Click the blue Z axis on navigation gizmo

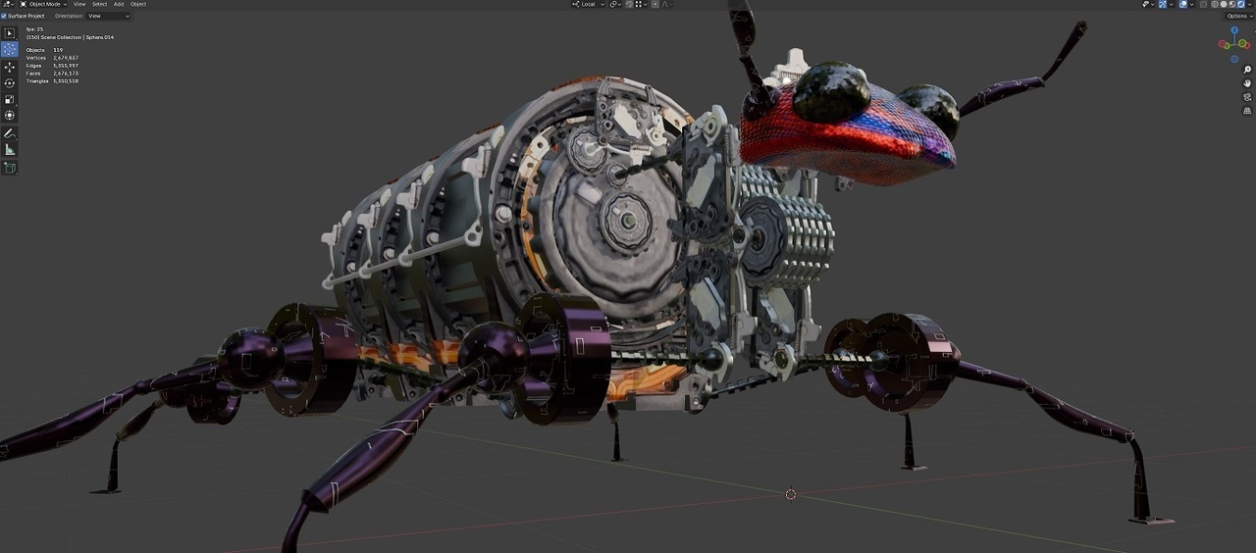(1234, 30)
